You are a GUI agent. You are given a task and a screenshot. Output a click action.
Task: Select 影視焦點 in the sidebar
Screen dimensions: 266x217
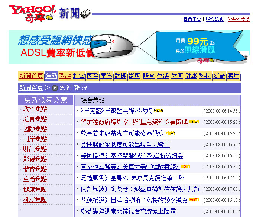[x=35, y=159]
